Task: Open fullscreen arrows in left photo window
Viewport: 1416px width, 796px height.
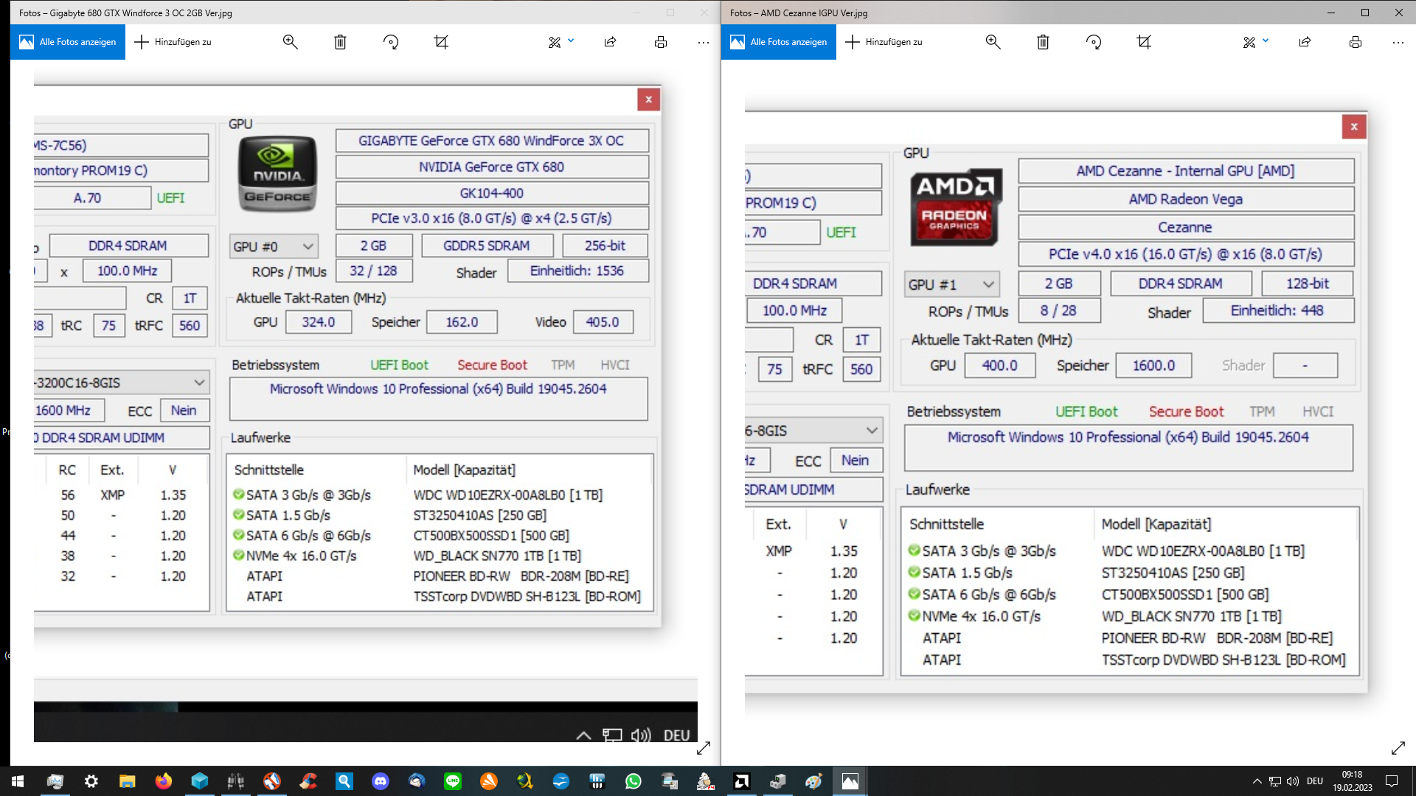Action: click(x=704, y=748)
